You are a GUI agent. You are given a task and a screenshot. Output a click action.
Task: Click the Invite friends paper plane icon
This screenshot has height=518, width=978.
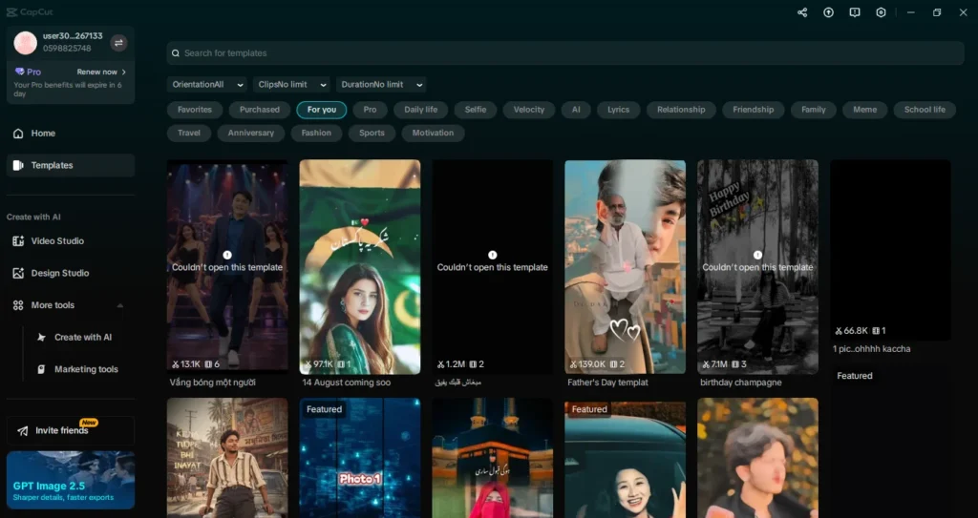coord(23,431)
